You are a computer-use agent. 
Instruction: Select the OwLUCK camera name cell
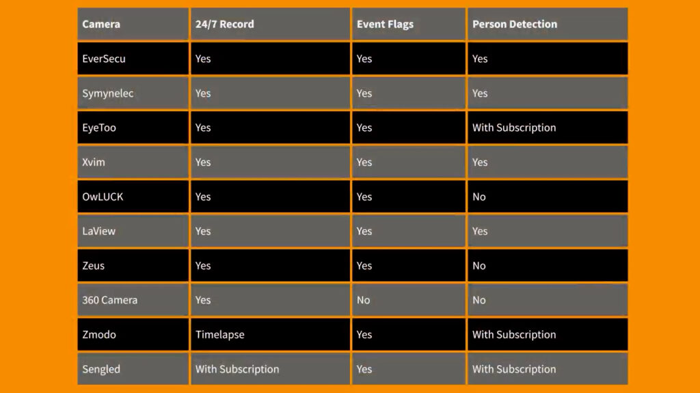[x=103, y=197]
